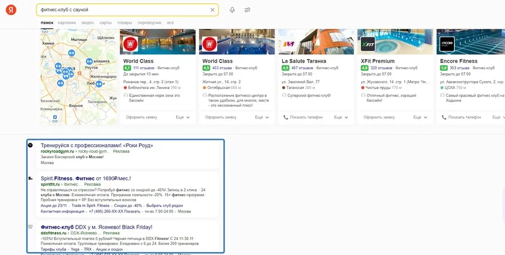Click the Encore Fitness logo badge

pos(447,44)
